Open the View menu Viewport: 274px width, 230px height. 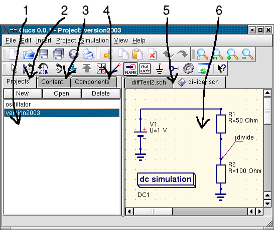(x=121, y=40)
